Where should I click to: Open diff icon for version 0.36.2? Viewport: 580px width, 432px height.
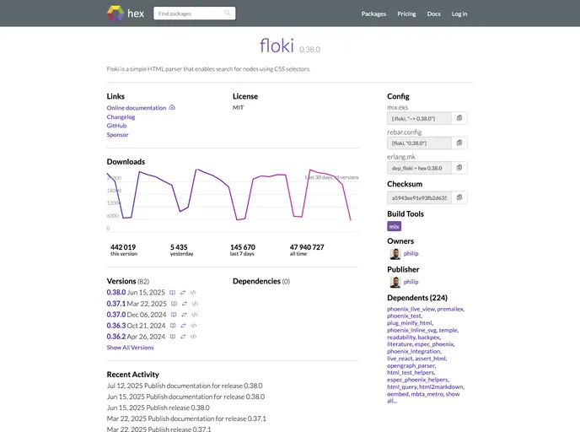tap(183, 337)
